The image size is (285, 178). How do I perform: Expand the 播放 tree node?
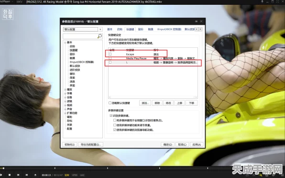(65, 89)
